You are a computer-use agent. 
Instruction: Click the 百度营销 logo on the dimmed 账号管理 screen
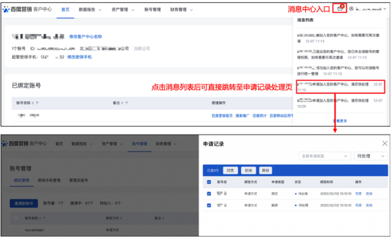tap(15, 143)
